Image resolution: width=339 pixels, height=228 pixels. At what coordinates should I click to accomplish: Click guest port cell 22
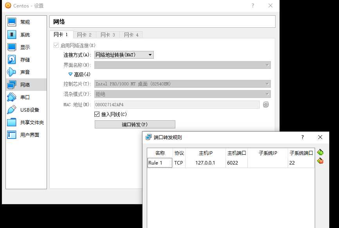[301, 163]
